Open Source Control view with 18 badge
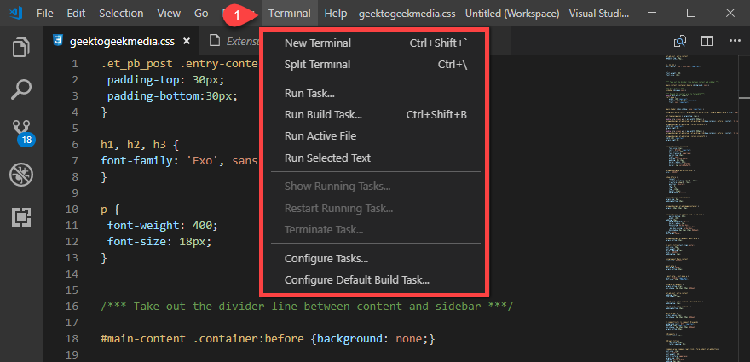The width and height of the screenshot is (750, 362). coord(22,133)
